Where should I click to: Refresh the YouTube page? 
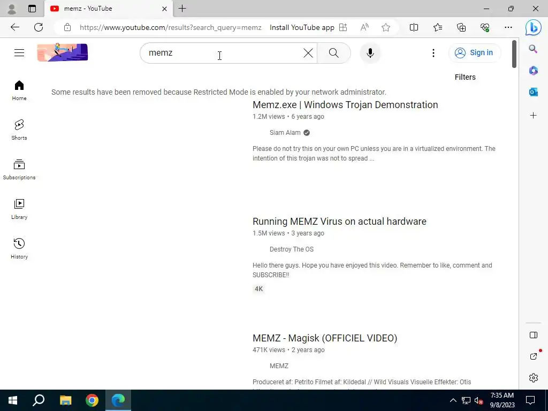39,27
